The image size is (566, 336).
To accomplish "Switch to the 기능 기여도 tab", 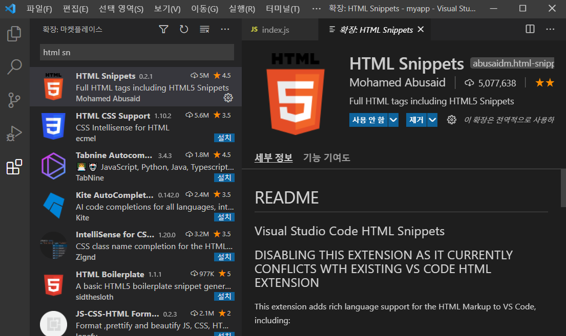I will (x=327, y=158).
